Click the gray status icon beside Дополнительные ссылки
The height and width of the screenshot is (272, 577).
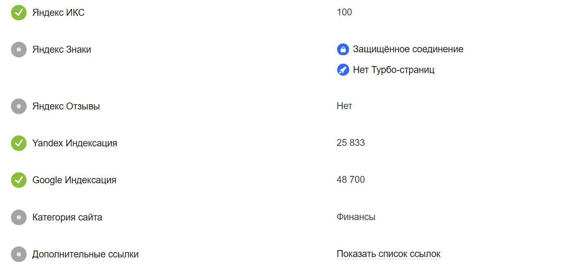[19, 254]
